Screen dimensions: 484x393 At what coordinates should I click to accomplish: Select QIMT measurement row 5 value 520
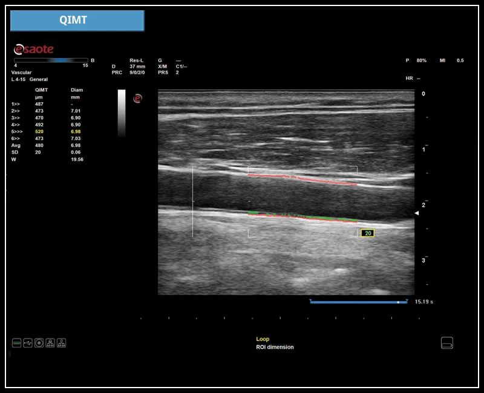point(39,131)
